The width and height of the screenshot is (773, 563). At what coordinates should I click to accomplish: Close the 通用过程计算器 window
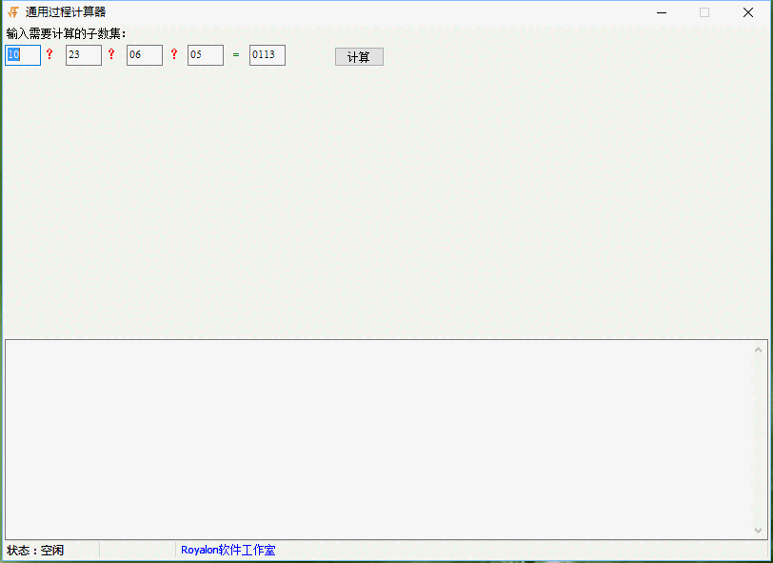click(748, 12)
